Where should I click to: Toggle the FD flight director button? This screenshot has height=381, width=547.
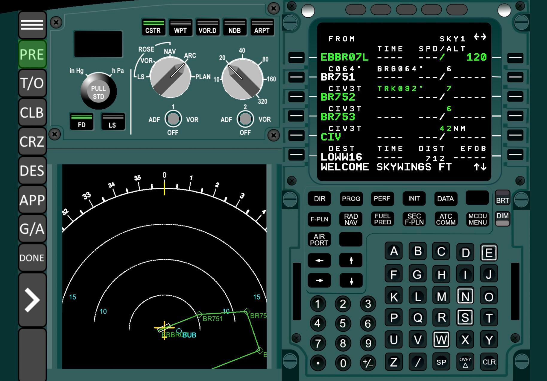coord(81,122)
